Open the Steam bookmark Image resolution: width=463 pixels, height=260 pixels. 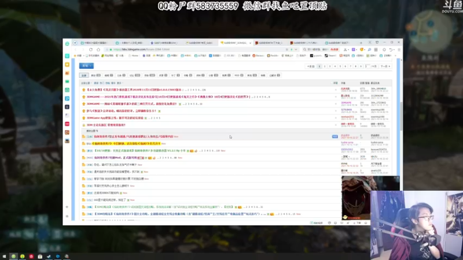pyautogui.click(x=330, y=55)
